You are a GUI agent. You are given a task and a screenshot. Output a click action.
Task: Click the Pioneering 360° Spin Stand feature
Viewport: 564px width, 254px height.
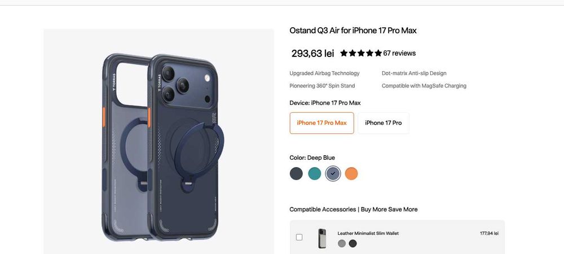pos(322,86)
